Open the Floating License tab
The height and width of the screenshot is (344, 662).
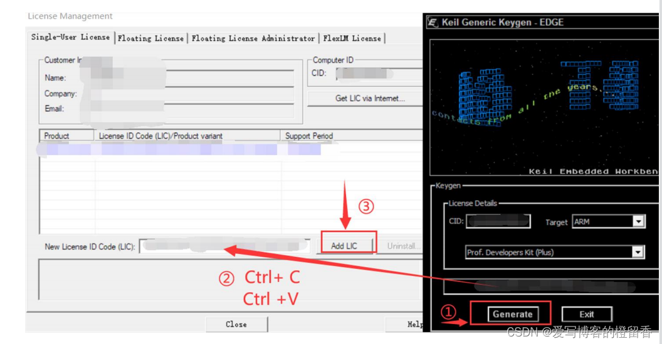point(150,38)
